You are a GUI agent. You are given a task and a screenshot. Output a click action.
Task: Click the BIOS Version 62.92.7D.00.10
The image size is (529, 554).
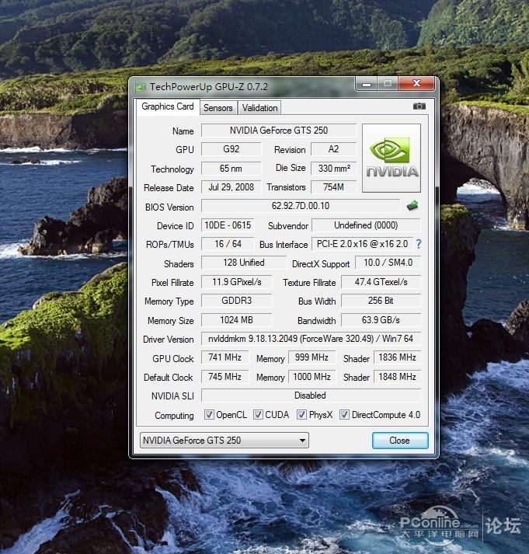coord(301,206)
